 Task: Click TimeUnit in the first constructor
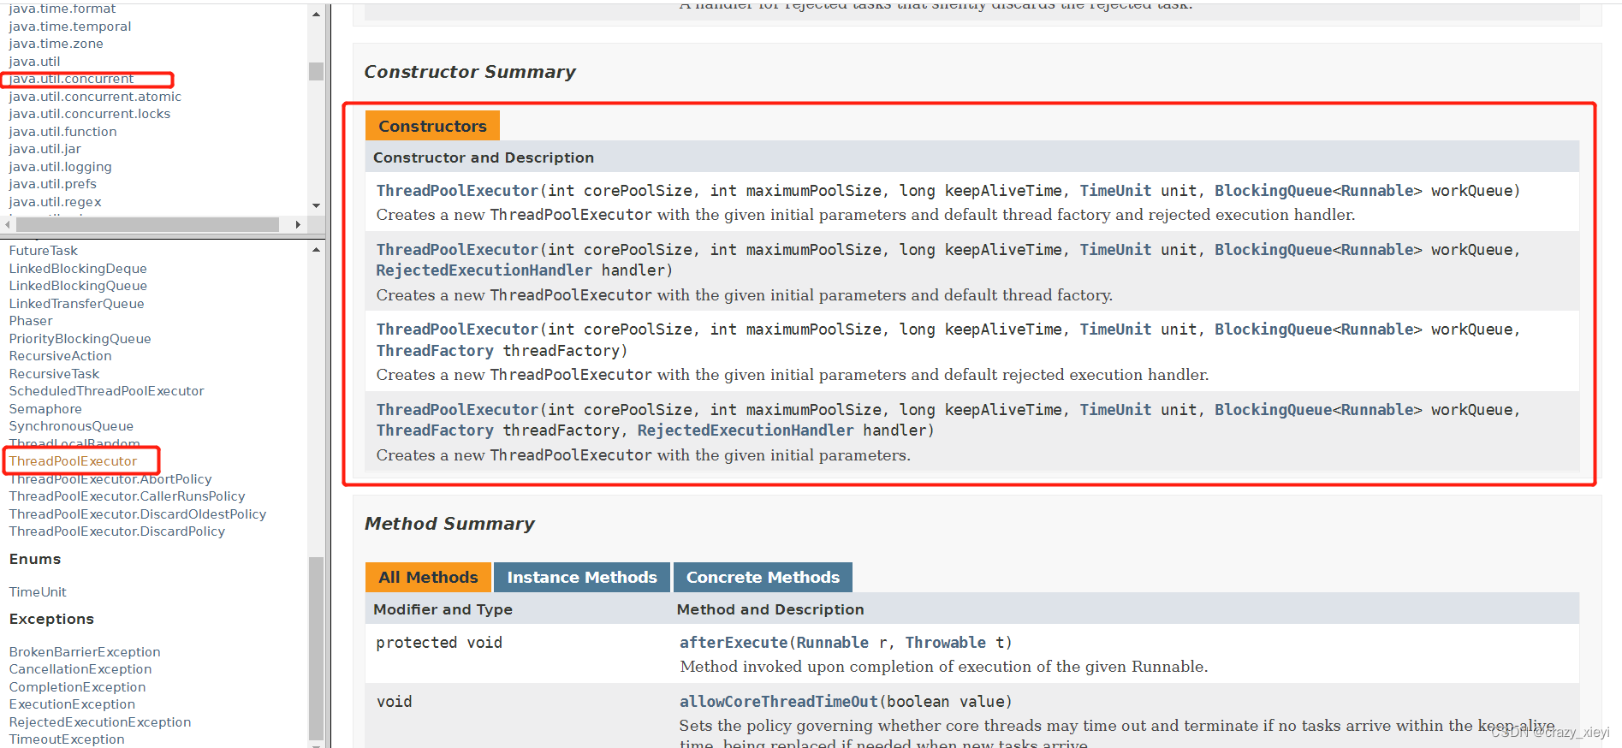(1115, 191)
